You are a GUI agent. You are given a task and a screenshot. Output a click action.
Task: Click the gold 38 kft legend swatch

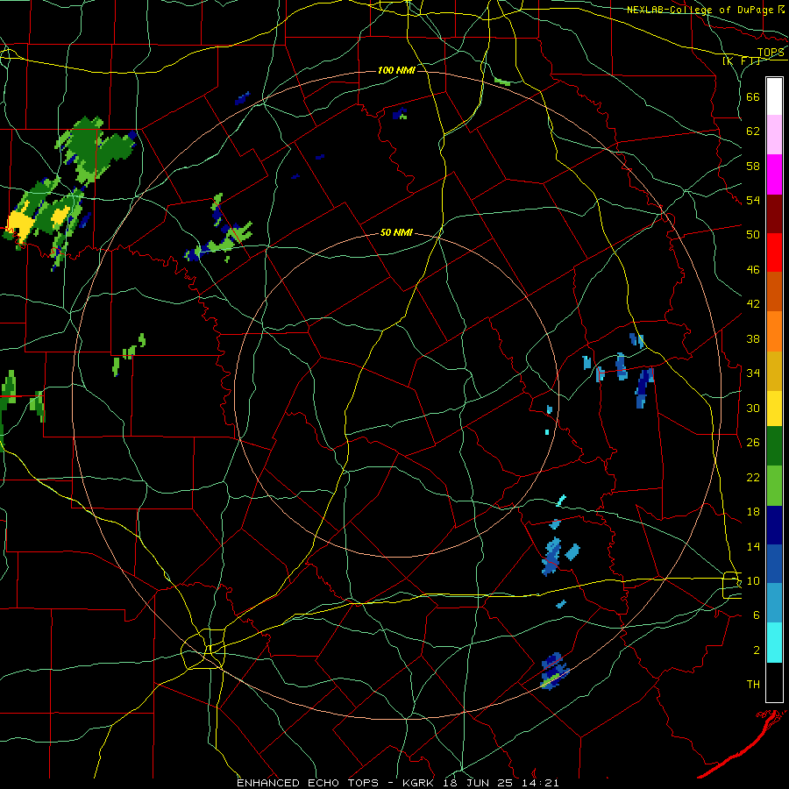pos(774,370)
